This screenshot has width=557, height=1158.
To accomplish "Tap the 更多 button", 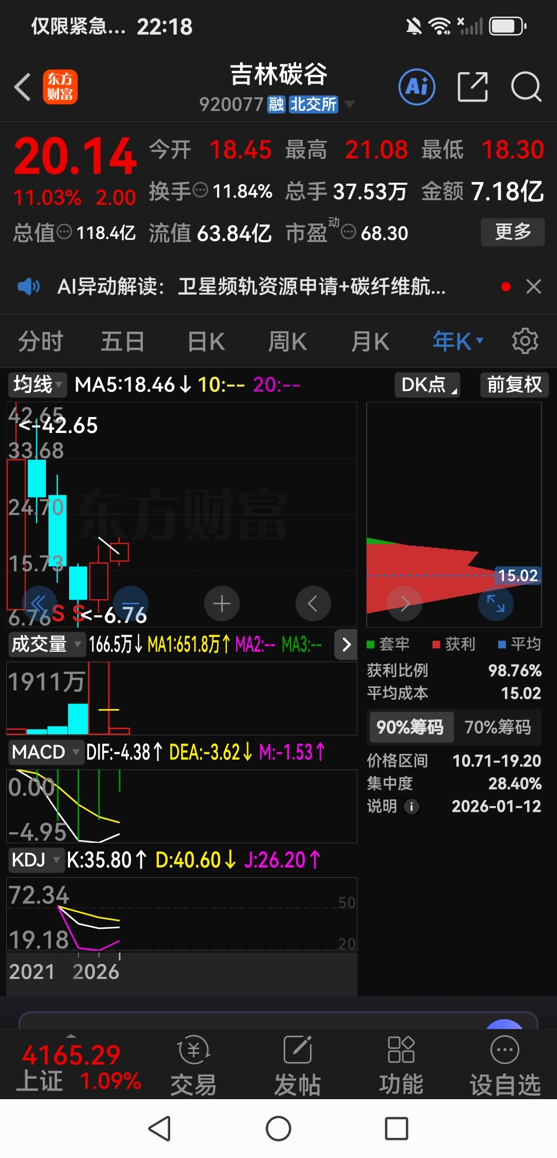I will pos(513,232).
